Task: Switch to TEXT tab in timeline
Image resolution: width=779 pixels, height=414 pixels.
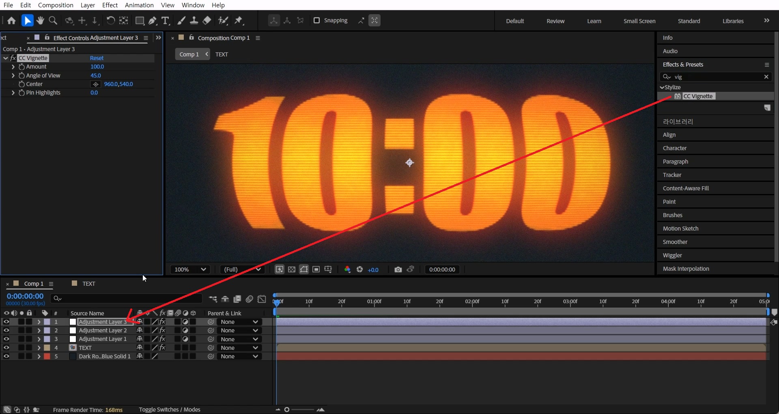Action: pos(88,284)
